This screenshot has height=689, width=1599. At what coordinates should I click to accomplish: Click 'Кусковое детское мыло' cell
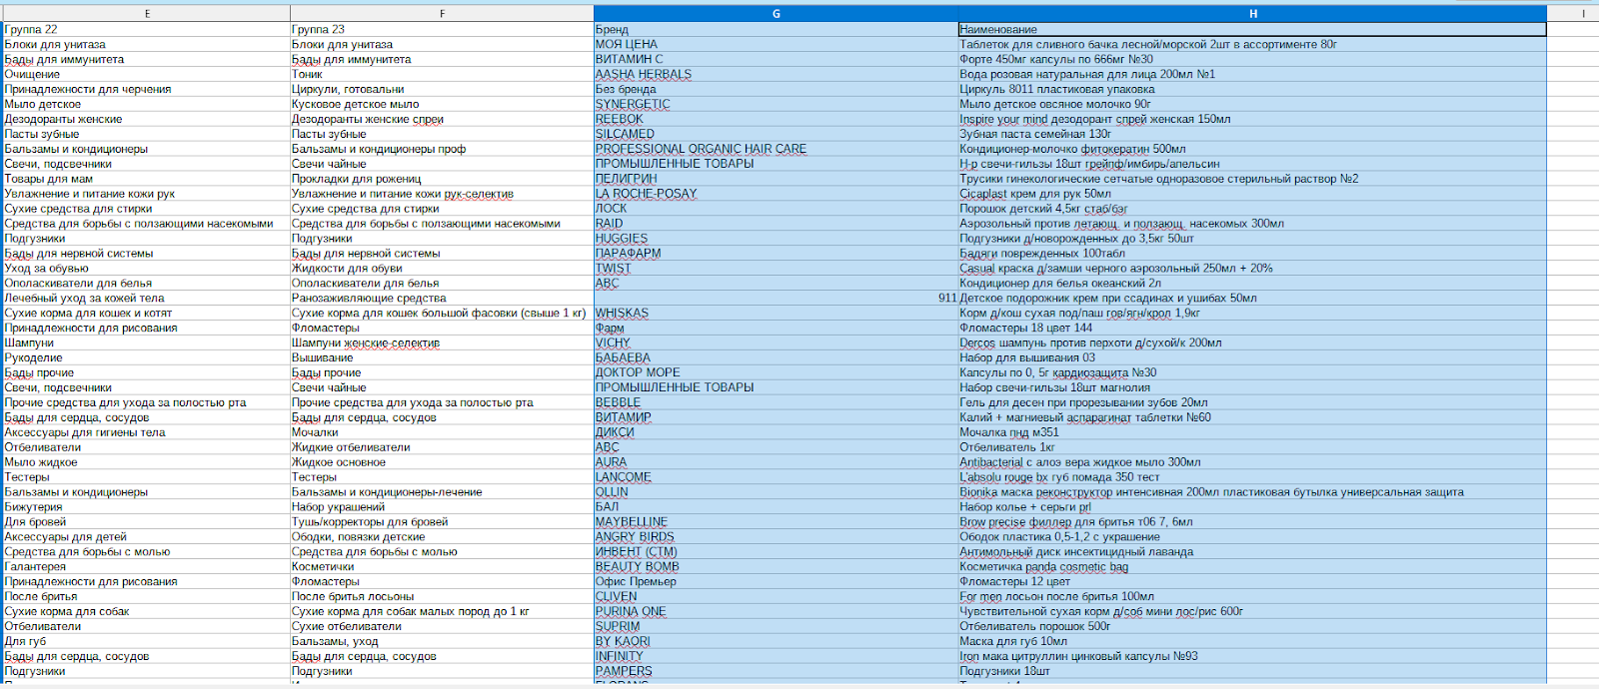[x=443, y=104]
